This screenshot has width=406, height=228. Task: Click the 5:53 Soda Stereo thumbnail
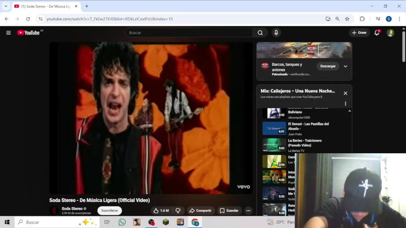[x=274, y=193]
